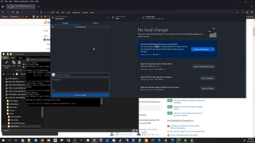Image resolution: width=255 pixels, height=143 pixels.
Task: Open Firefox Bookmarks menu
Action: click(x=24, y=1)
